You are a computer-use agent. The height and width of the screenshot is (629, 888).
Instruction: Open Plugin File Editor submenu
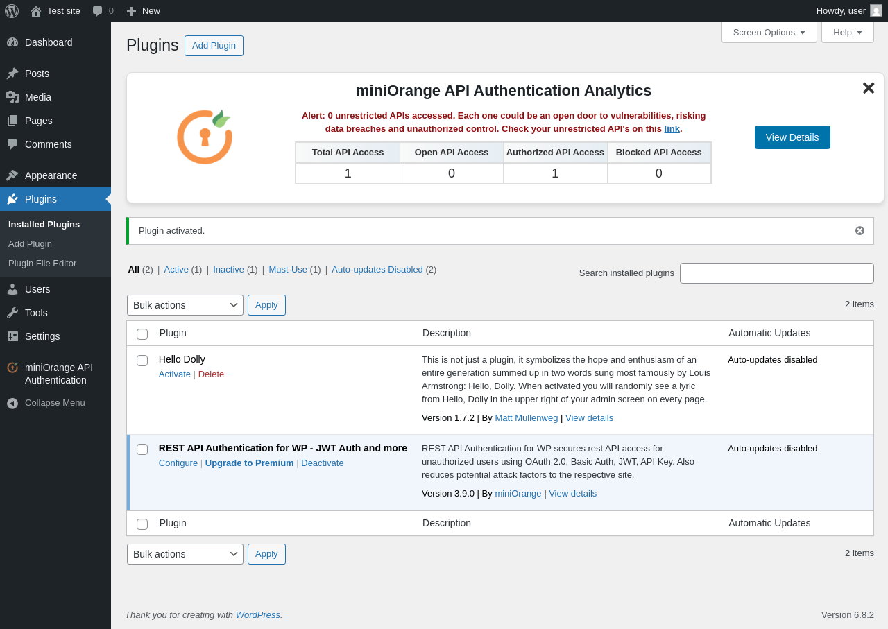tap(42, 263)
